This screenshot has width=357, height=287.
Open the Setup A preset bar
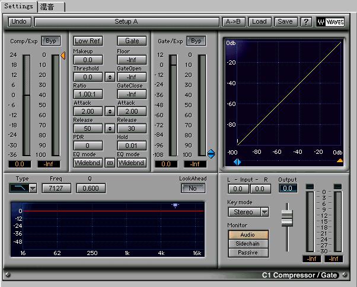point(126,22)
